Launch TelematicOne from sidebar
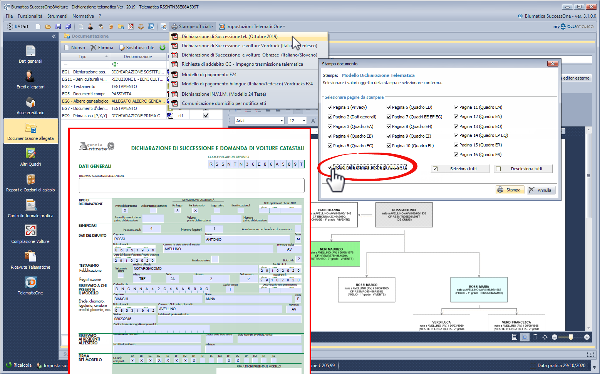Viewport: 600px width, 374px height. pos(30,283)
